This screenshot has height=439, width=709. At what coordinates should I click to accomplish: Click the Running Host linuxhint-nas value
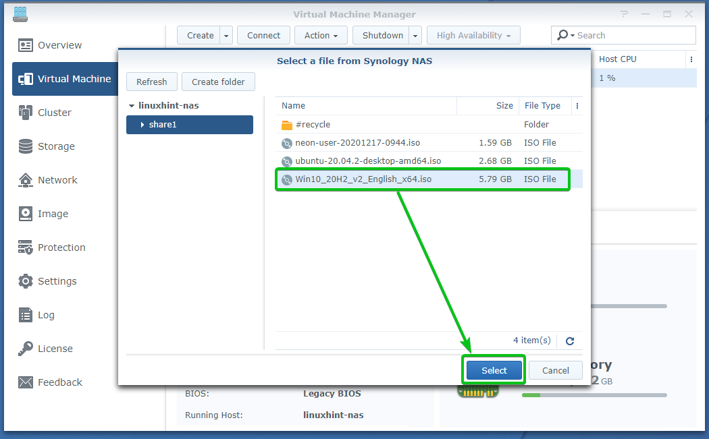[x=334, y=415]
